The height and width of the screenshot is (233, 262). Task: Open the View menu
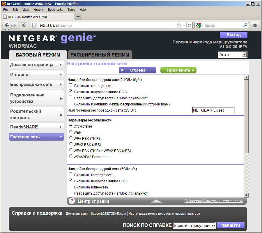point(26,10)
